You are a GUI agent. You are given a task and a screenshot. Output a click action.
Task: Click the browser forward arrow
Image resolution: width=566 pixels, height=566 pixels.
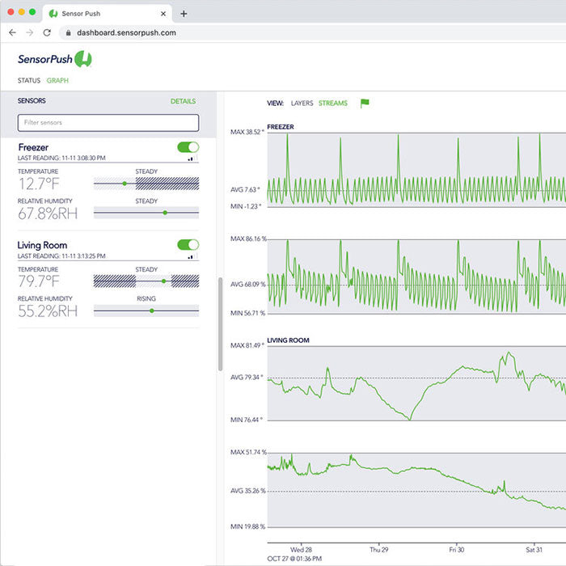click(x=30, y=32)
